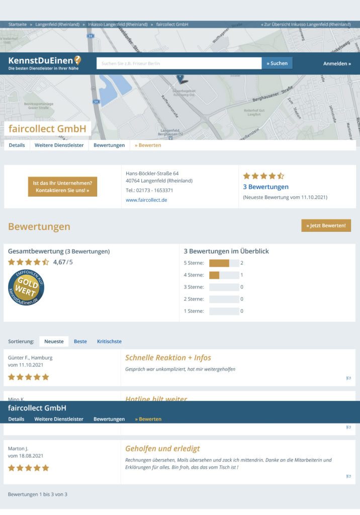Click the header star rating

pyautogui.click(x=263, y=176)
